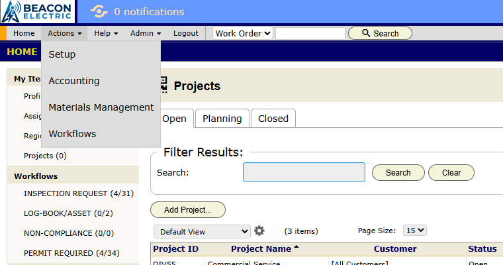Go to Home menu item
This screenshot has width=503, height=265.
point(24,33)
